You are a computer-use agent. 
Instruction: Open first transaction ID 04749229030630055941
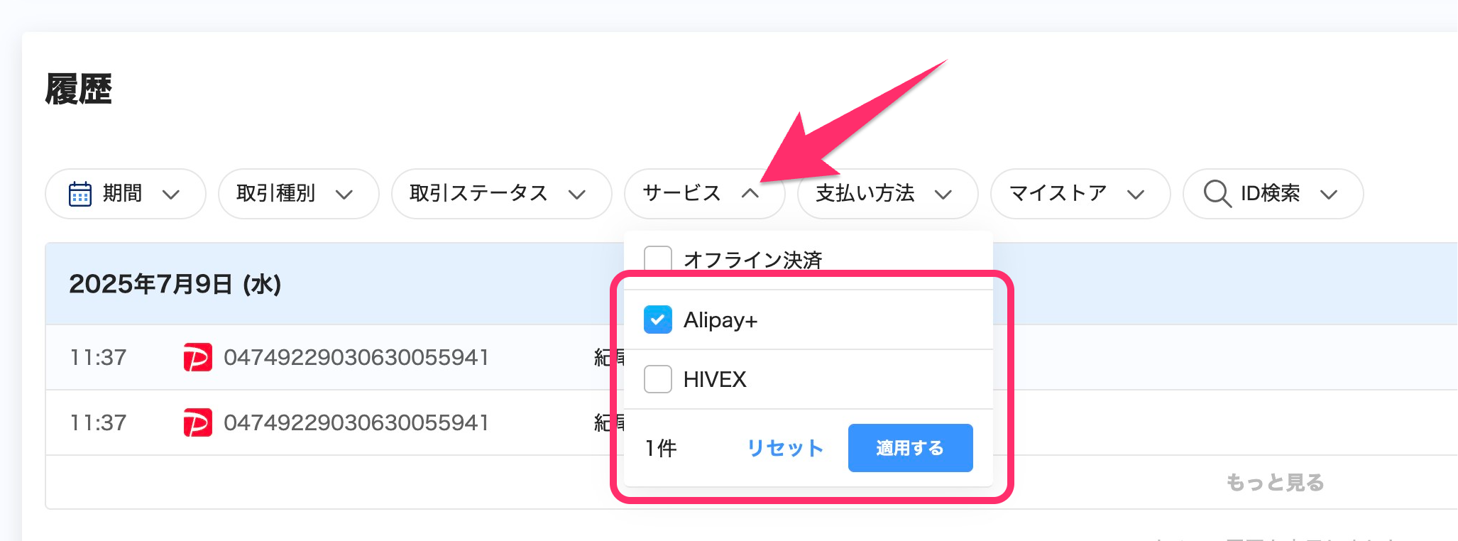point(356,357)
